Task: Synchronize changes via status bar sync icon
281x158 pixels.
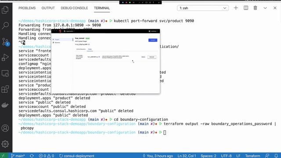Action: [x=32, y=156]
